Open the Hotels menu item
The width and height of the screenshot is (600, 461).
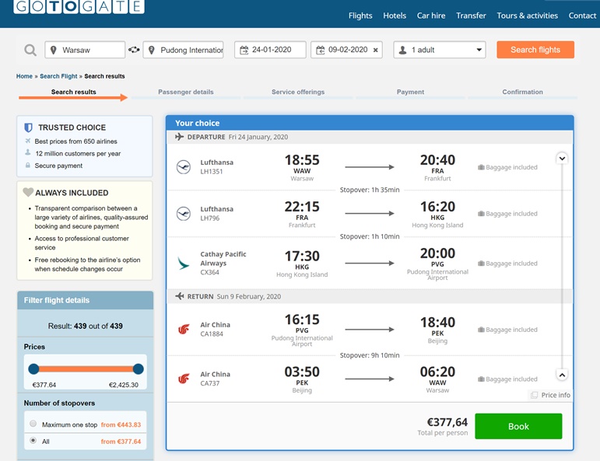point(395,16)
